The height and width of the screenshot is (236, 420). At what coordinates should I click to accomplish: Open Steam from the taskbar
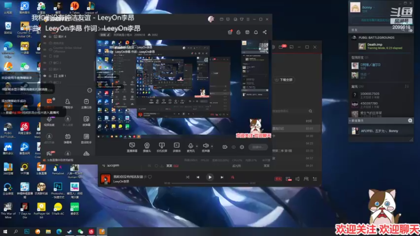(x=70, y=231)
